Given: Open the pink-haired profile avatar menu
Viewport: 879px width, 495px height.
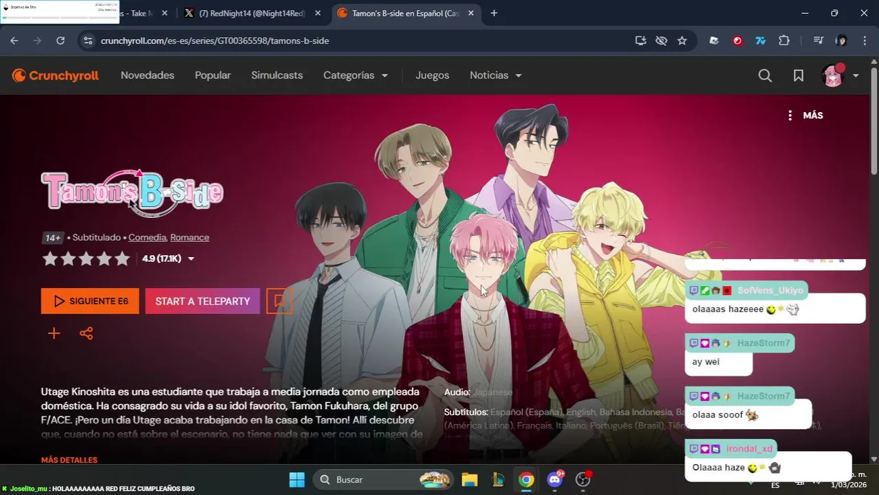Looking at the screenshot, I should [833, 76].
